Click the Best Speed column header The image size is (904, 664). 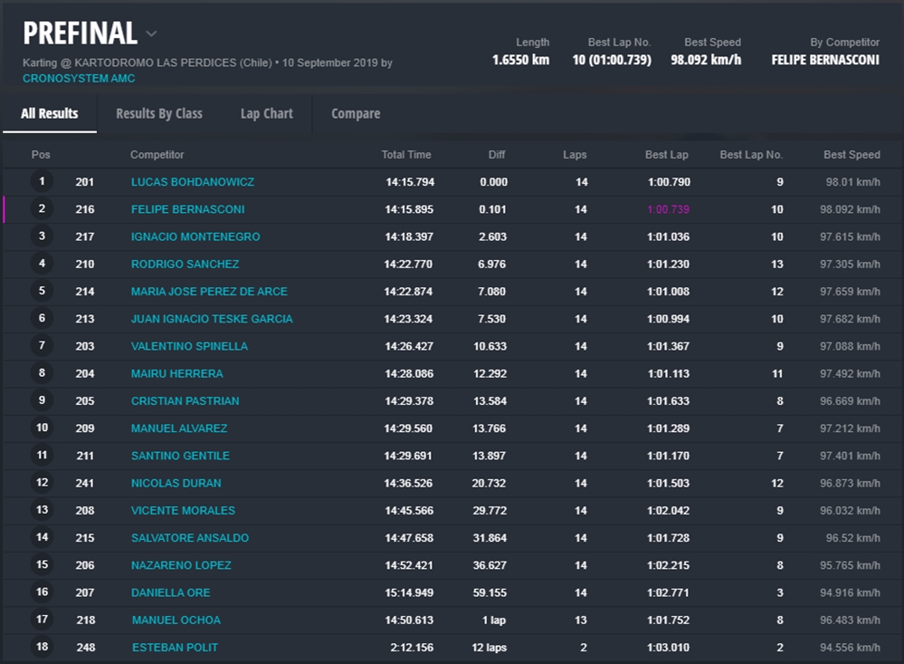tap(852, 155)
